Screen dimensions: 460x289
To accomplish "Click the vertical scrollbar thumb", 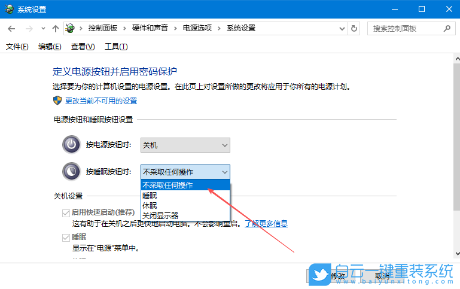I will [x=457, y=136].
